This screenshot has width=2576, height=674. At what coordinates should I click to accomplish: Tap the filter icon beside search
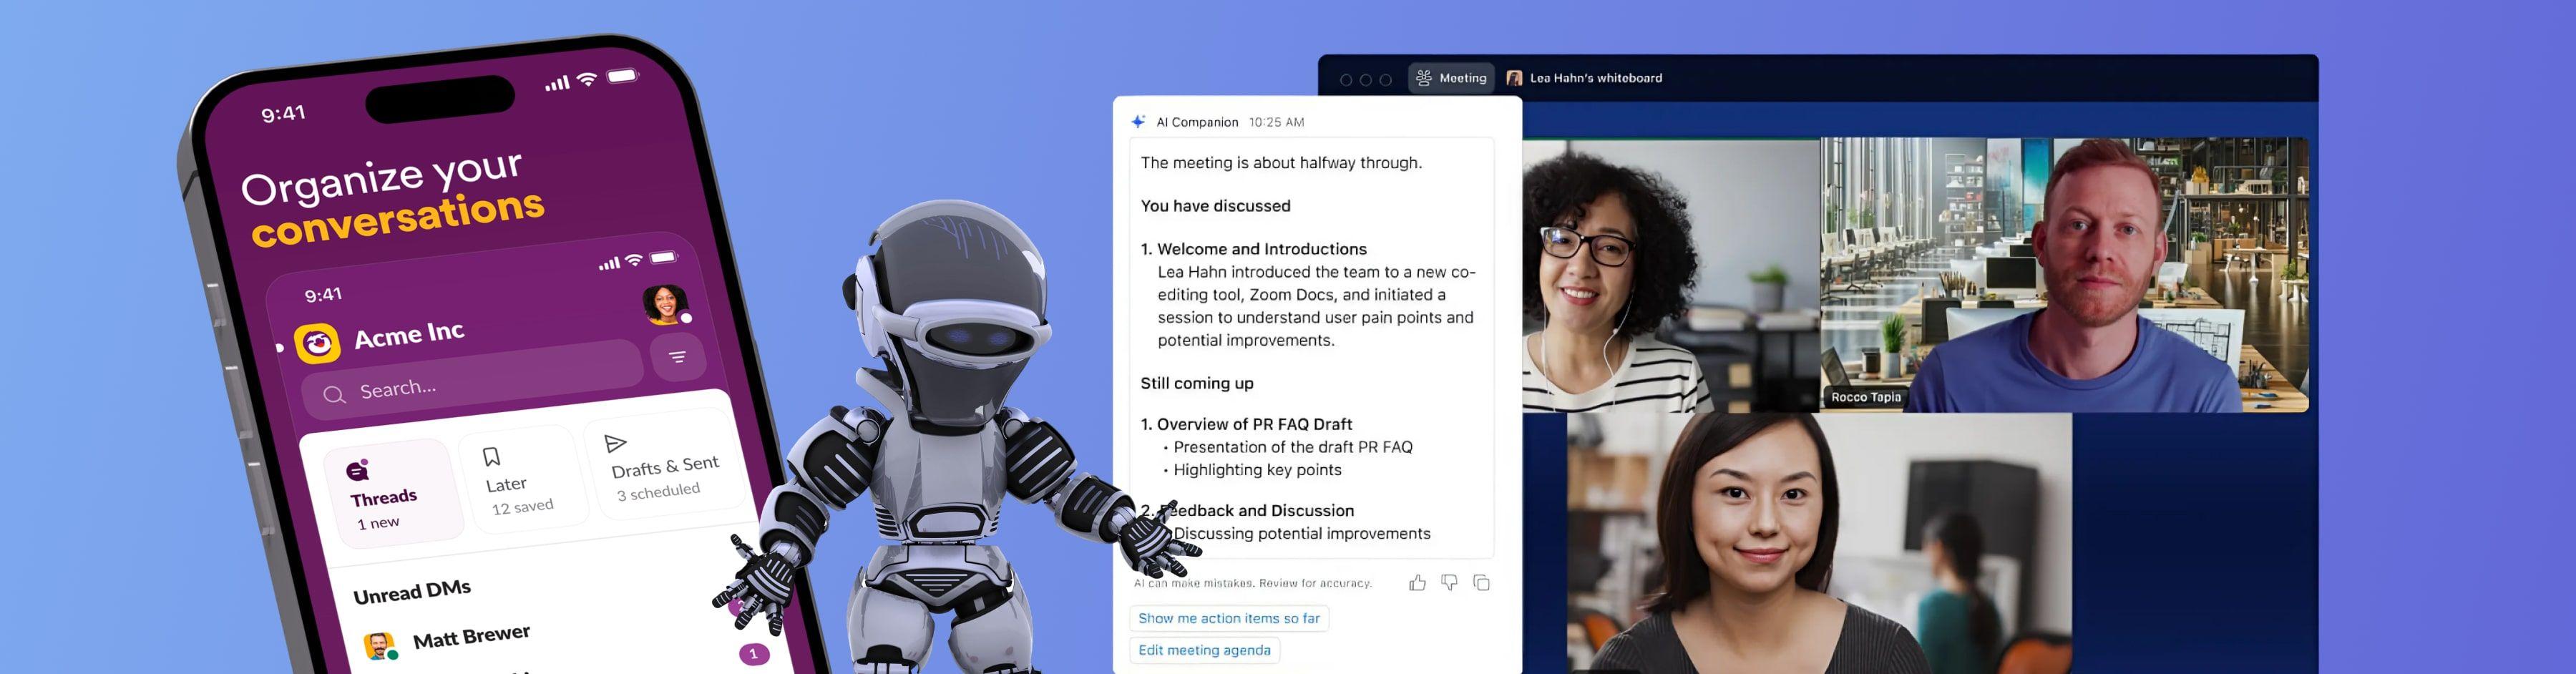(677, 357)
